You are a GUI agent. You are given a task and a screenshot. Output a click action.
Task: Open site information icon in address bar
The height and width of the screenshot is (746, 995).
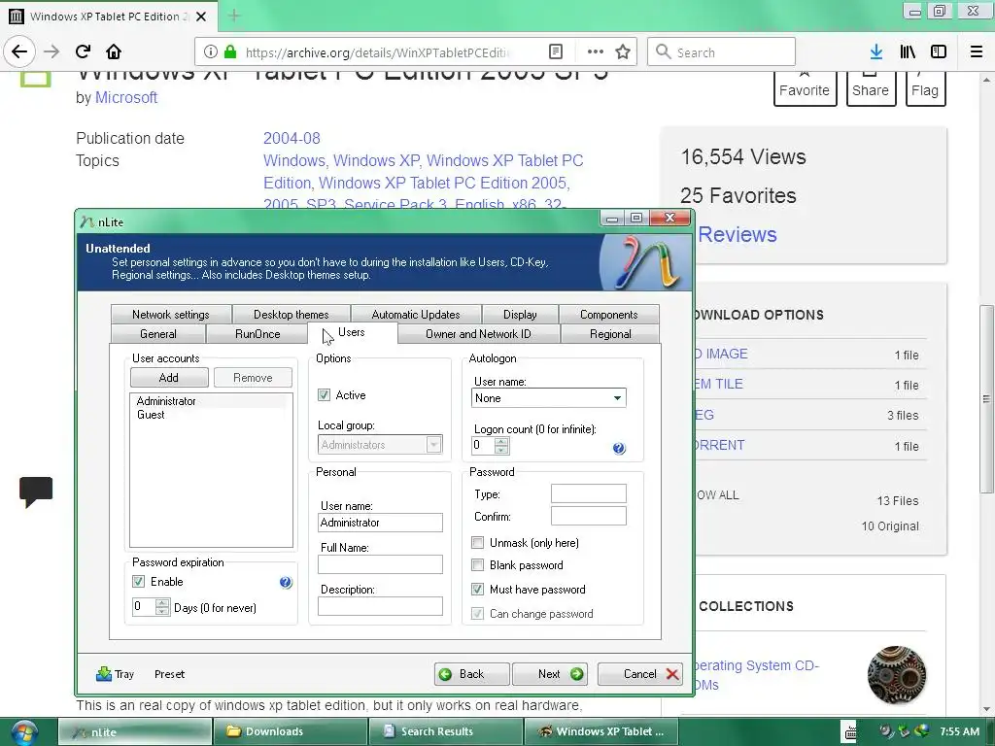pos(211,52)
